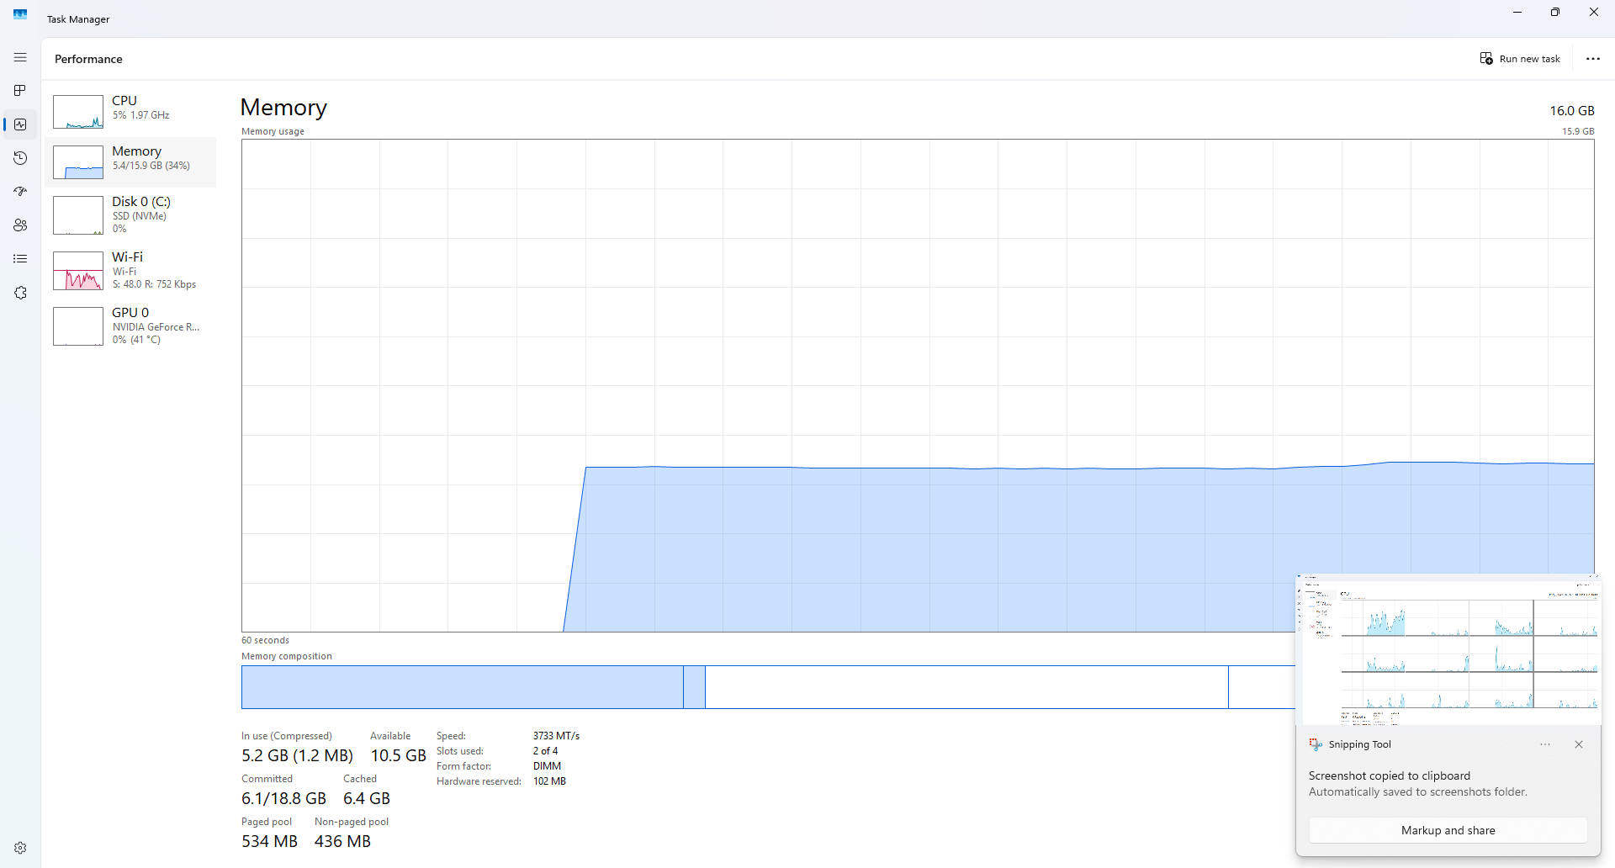
Task: Open the Snipping Tool screenshot preview thumbnail
Action: (x=1448, y=649)
